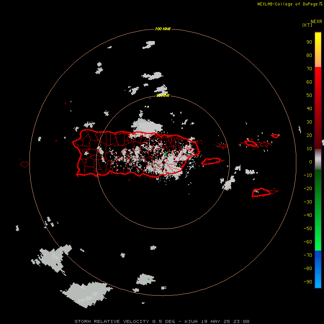Screen dimensions: 324x324
Task: Click the Mona Island outline west of Puerto Rico
Action: [24, 164]
